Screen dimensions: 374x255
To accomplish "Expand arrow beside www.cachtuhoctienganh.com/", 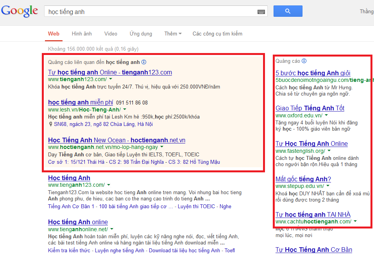I will point(355,221).
